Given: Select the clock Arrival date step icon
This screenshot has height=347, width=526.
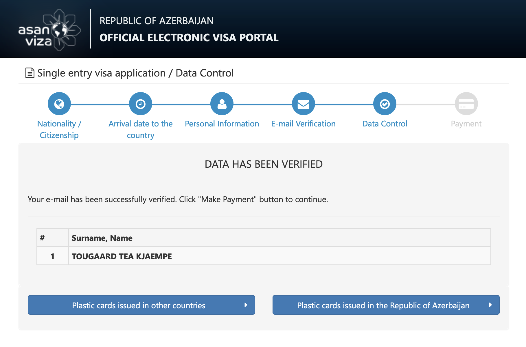Looking at the screenshot, I should 141,104.
